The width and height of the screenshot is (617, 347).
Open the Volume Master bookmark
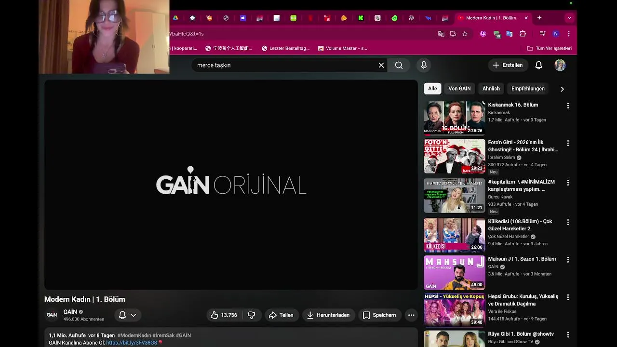(342, 48)
